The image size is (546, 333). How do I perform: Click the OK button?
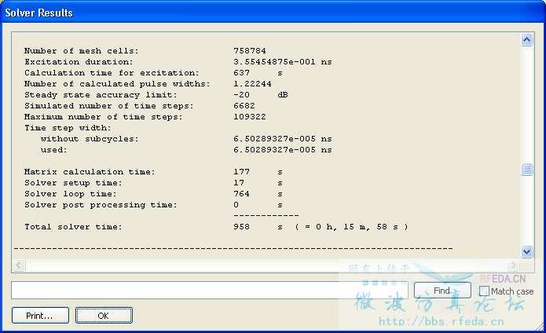(x=104, y=315)
